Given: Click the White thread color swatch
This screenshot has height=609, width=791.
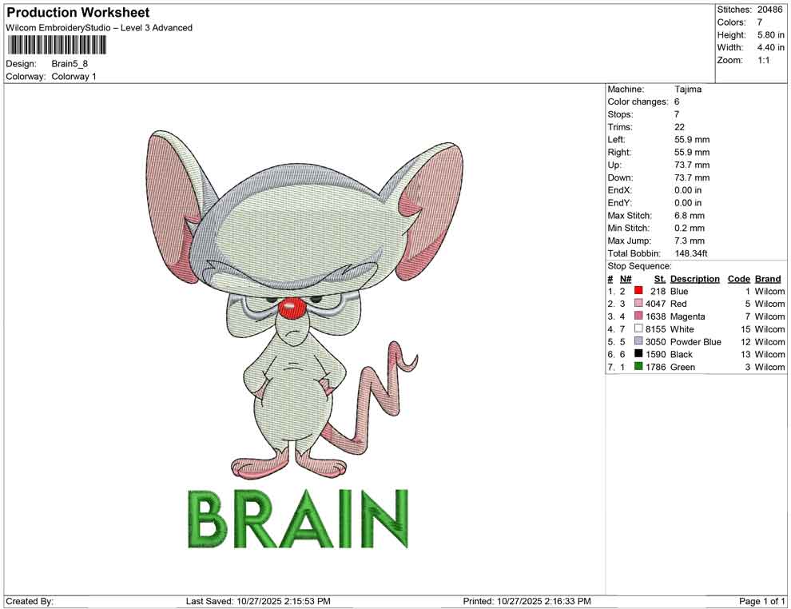Looking at the screenshot, I should 638,328.
